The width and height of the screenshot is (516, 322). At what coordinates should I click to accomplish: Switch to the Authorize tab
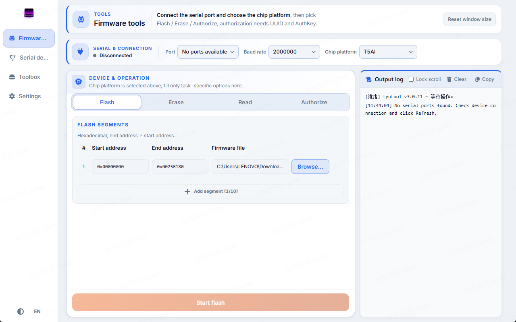pyautogui.click(x=314, y=102)
